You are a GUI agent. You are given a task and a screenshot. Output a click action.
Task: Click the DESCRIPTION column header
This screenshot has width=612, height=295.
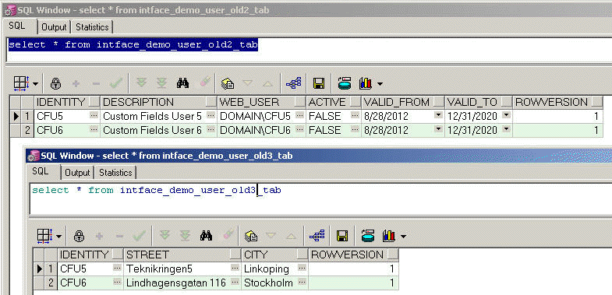tap(158, 103)
